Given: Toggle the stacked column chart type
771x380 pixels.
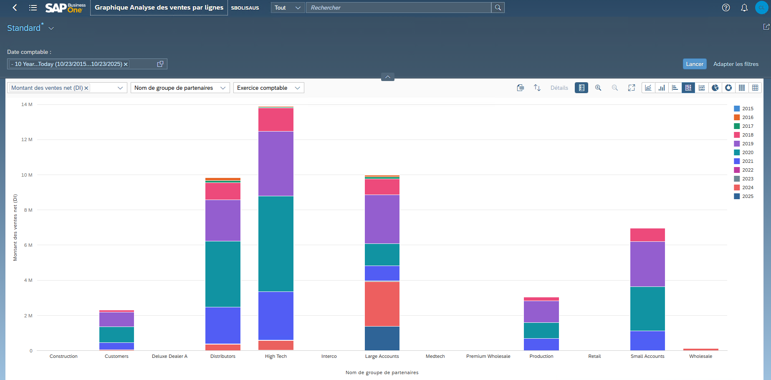Looking at the screenshot, I should coord(688,88).
